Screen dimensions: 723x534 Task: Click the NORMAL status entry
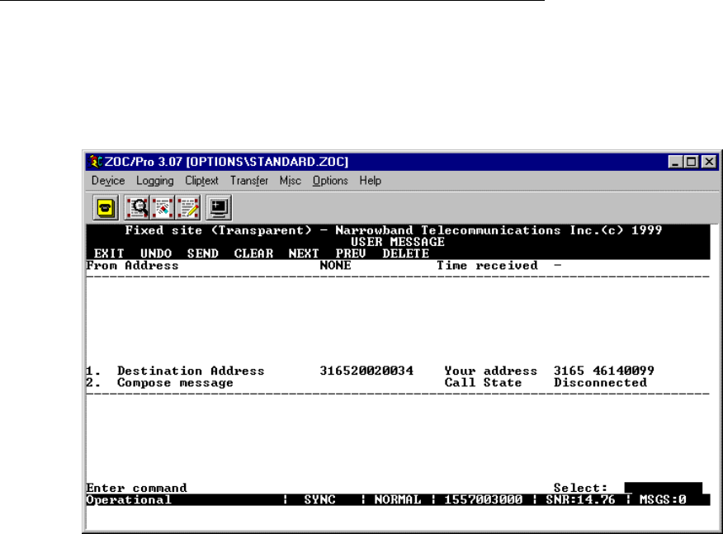click(398, 500)
